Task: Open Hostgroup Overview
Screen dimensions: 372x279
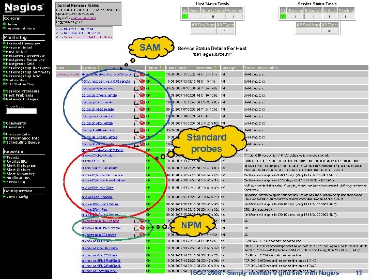Action: [25, 56]
